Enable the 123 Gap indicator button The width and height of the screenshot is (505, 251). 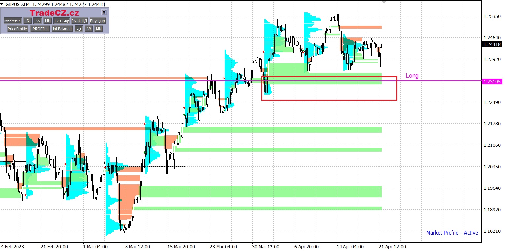[61, 21]
